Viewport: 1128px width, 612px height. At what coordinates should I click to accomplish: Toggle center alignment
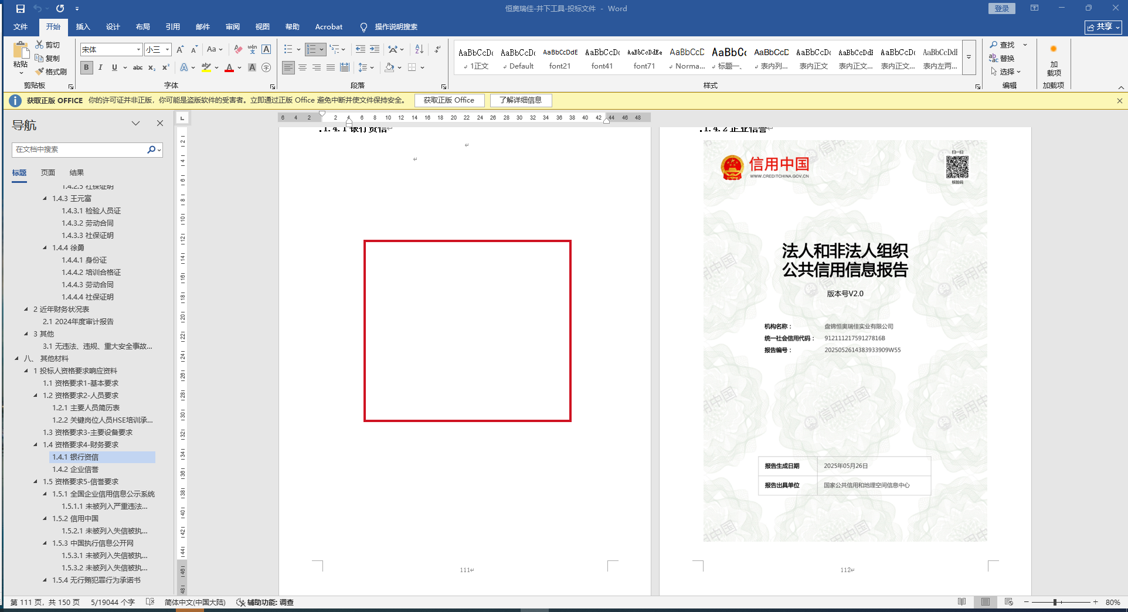pyautogui.click(x=303, y=67)
